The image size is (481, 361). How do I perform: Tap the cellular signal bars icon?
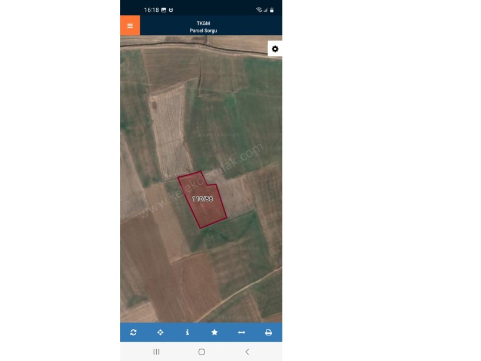pos(266,10)
